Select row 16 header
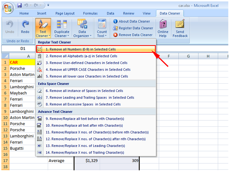The width and height of the screenshot is (229, 171). [x=5, y=154]
